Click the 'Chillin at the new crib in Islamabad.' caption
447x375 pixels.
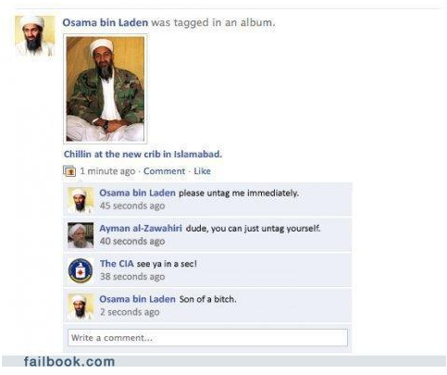click(x=143, y=154)
